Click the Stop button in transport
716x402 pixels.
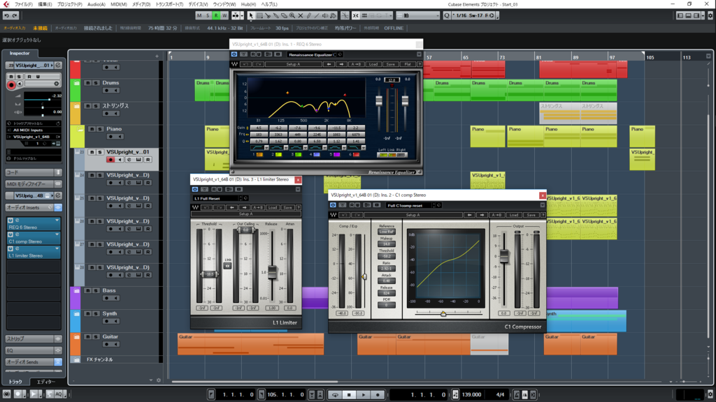click(x=350, y=395)
